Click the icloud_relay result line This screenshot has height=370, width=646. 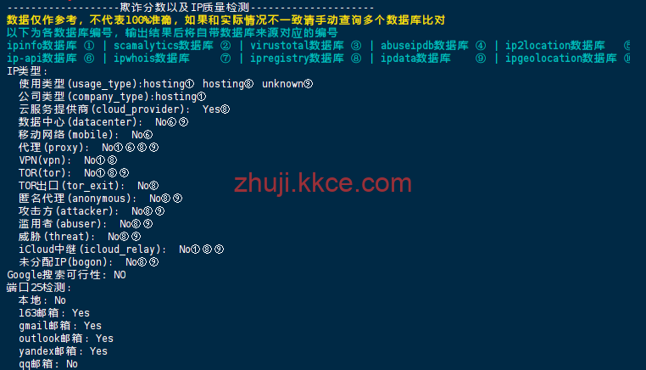pyautogui.click(x=121, y=249)
